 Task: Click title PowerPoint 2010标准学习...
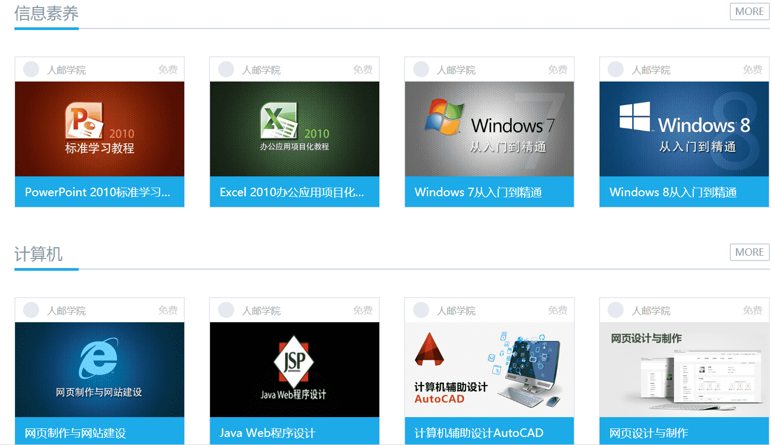click(98, 192)
